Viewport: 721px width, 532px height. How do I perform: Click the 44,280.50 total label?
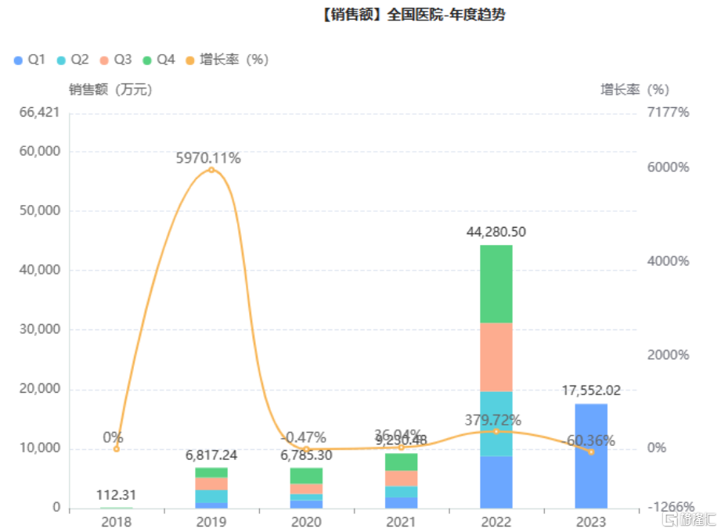[x=496, y=232]
